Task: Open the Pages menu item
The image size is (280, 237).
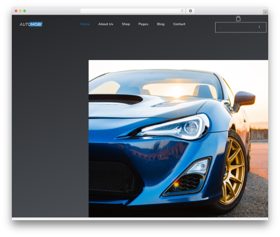Action: click(143, 24)
